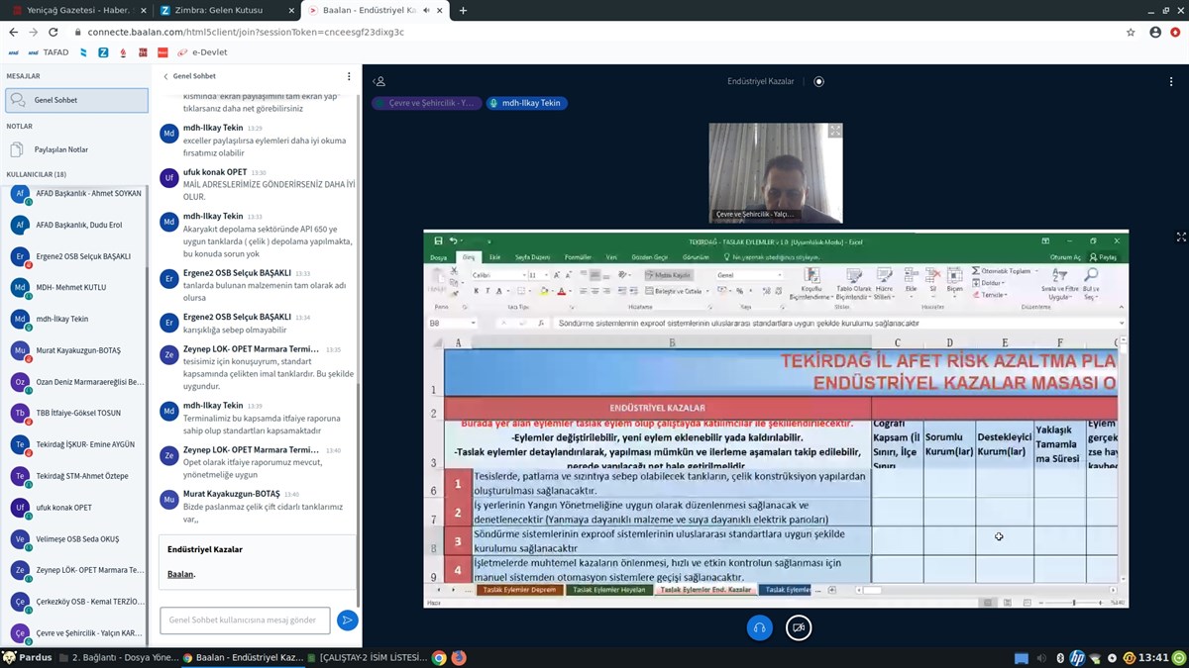The image size is (1189, 668).
Task: Select user TBB İtfaiye-Göksel TOSUN
Action: pos(77,414)
